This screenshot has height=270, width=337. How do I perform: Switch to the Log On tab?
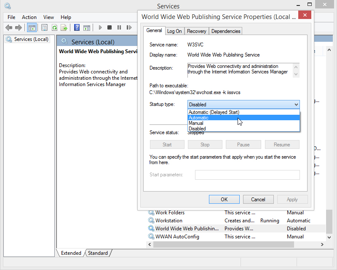coord(174,31)
